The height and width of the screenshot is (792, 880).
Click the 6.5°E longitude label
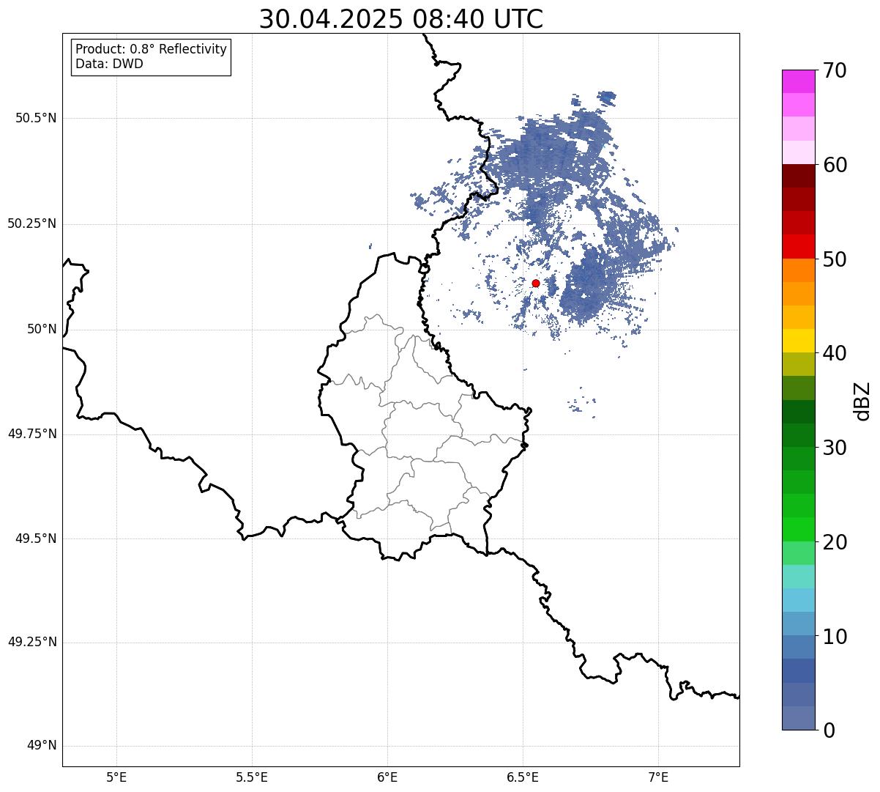pyautogui.click(x=523, y=777)
